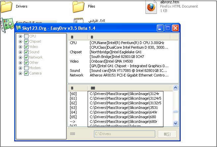The height and width of the screenshot is (147, 217).
Task: Select driver path ending SiliconImage\680r
Action: (x=123, y=122)
